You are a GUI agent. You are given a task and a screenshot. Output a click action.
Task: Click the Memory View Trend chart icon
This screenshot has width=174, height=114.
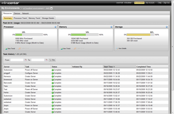pos(62,49)
